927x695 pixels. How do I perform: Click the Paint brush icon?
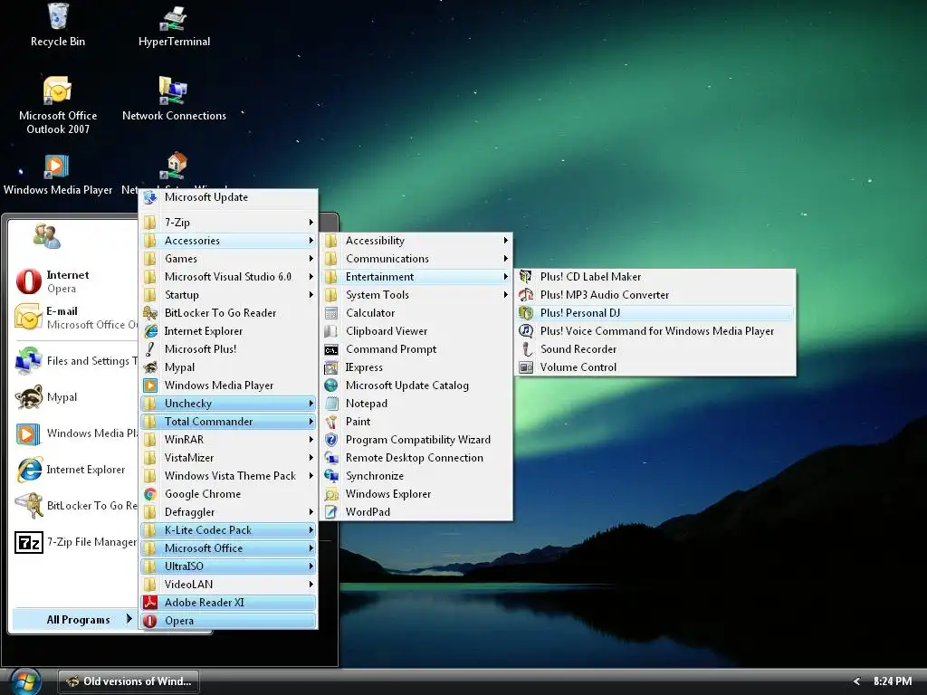[331, 422]
